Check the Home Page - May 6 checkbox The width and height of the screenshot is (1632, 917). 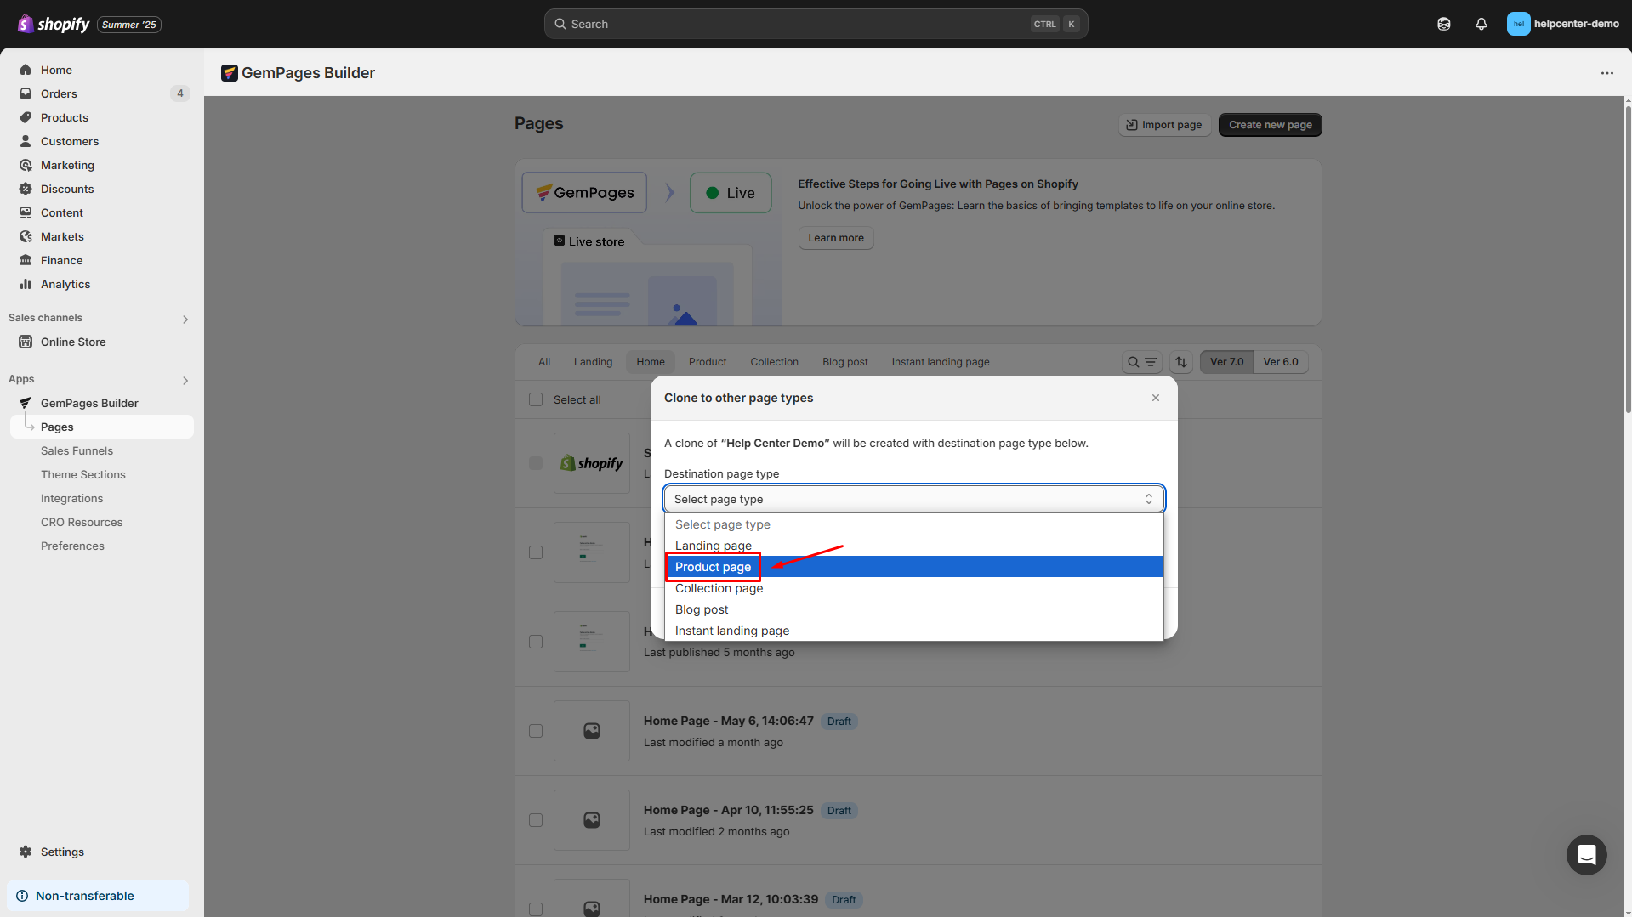(536, 730)
